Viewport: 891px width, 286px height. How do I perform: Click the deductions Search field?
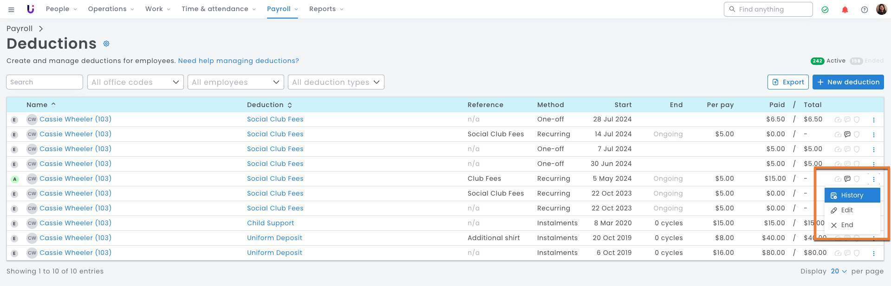pos(45,82)
